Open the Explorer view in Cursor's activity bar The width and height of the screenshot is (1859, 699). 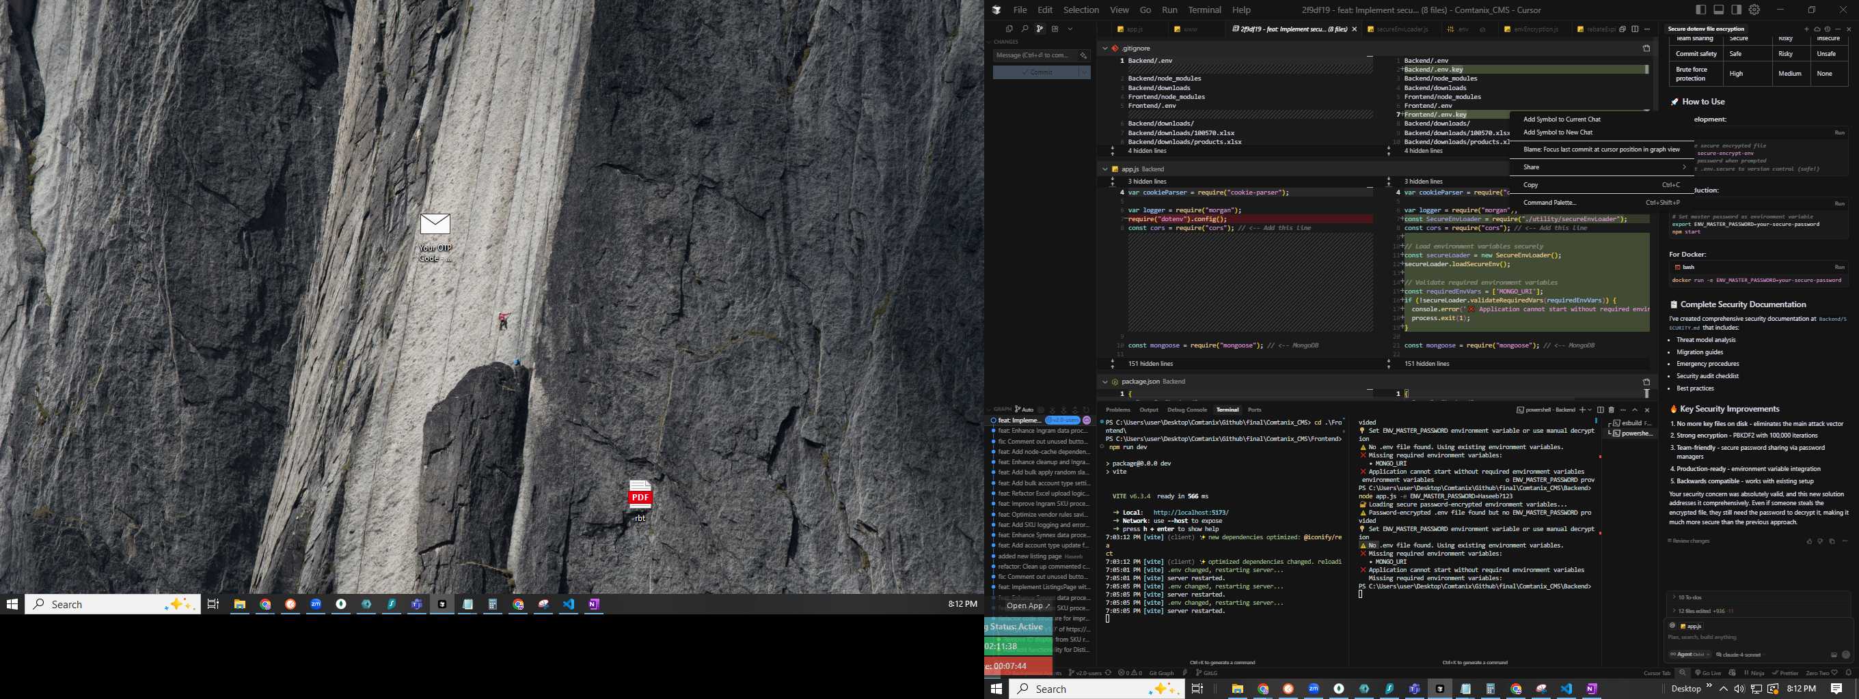click(x=1009, y=29)
